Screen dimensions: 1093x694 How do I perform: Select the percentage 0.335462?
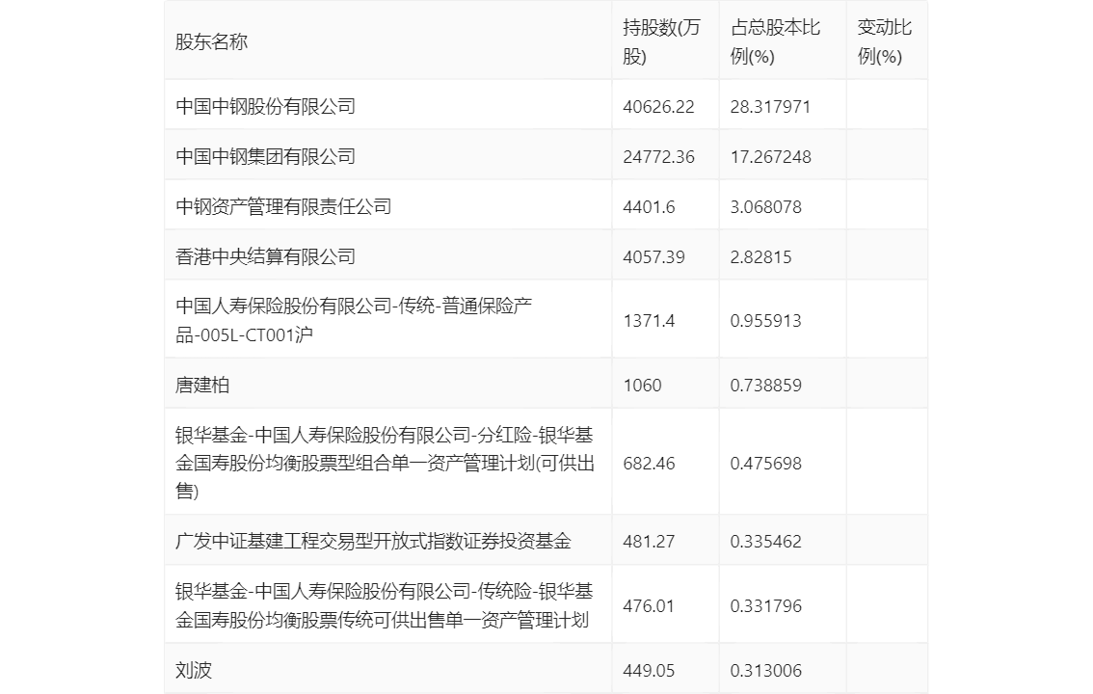tap(766, 542)
